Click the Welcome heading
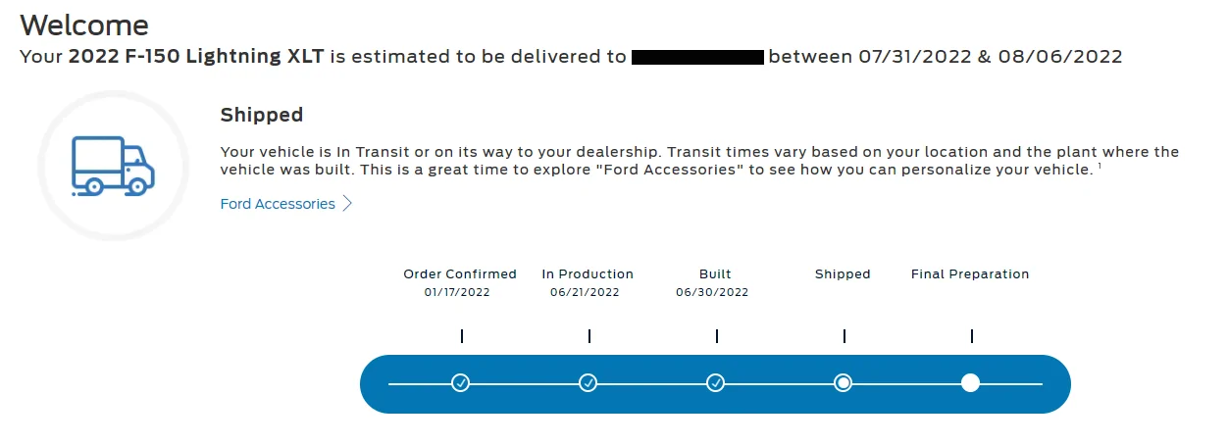The width and height of the screenshot is (1228, 445). point(84,25)
